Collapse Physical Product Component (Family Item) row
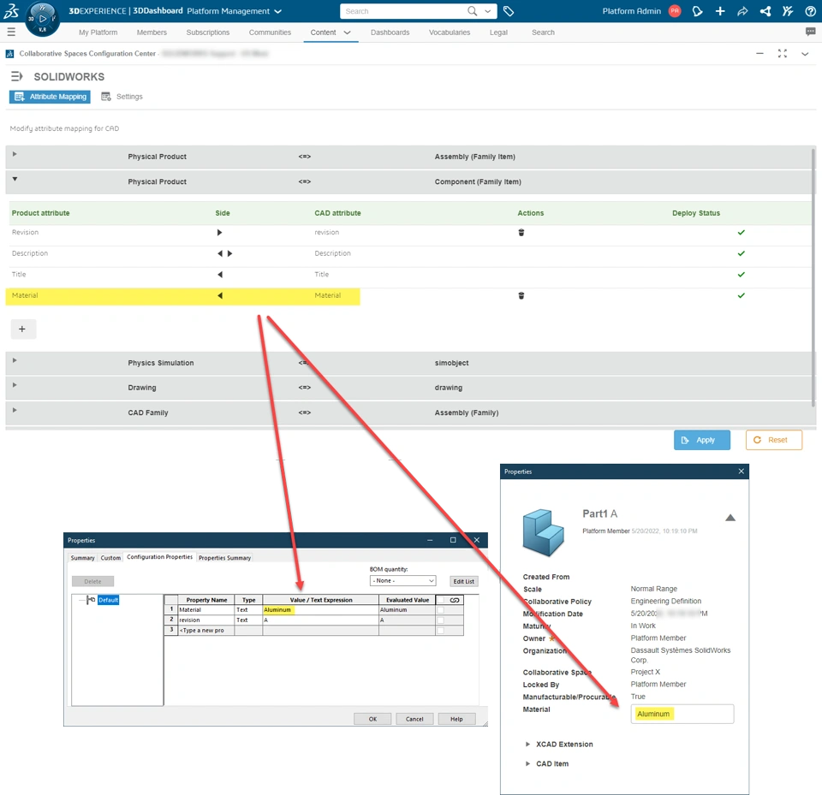The image size is (822, 795). [15, 179]
